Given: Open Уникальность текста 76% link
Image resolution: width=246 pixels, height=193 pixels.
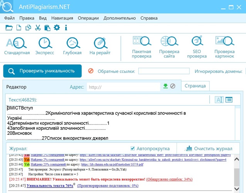Looking at the screenshot, I should click(x=50, y=186).
